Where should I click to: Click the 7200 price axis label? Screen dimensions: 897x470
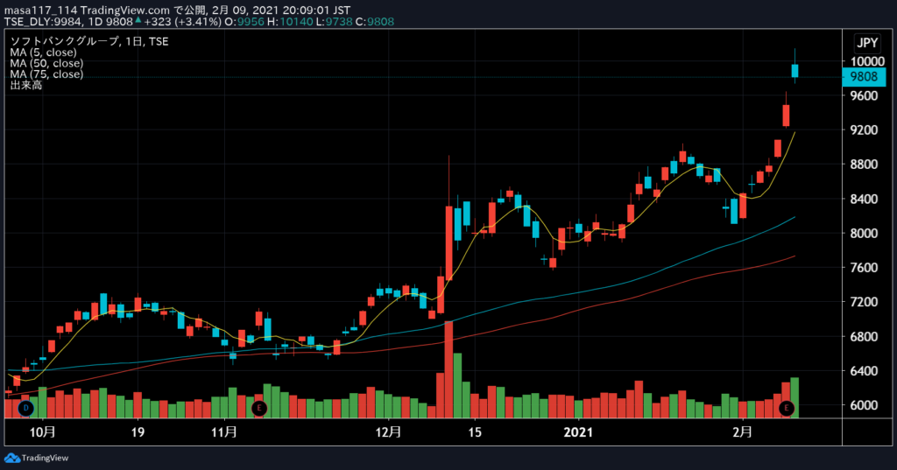864,302
